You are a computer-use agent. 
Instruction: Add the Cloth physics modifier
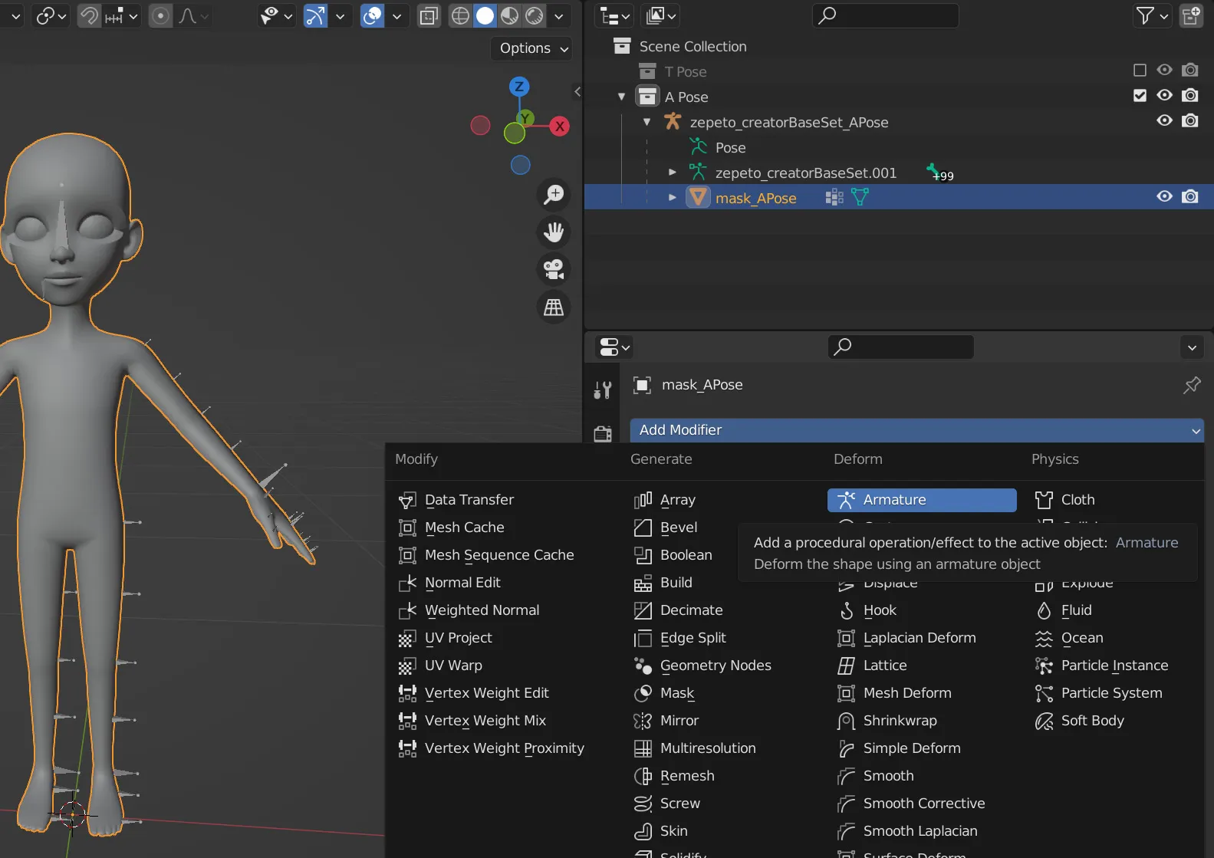[x=1065, y=500]
